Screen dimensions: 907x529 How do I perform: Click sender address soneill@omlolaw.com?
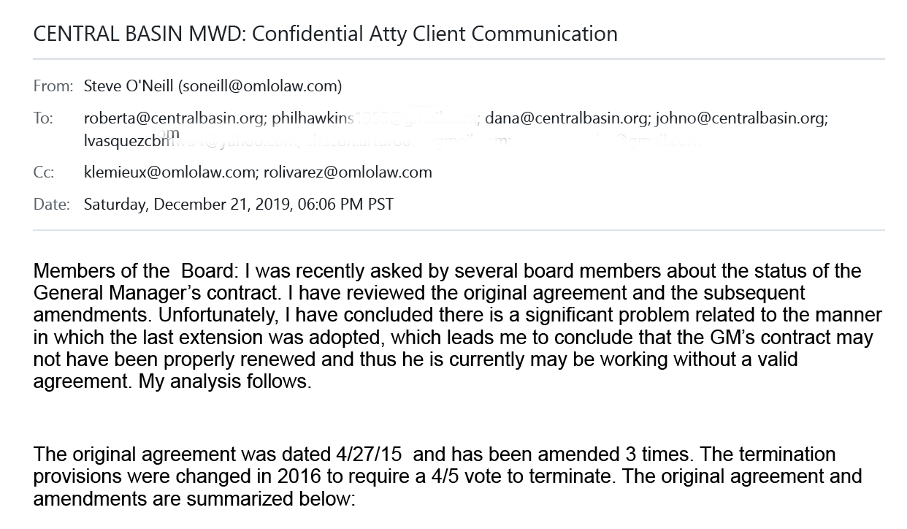[x=260, y=86]
